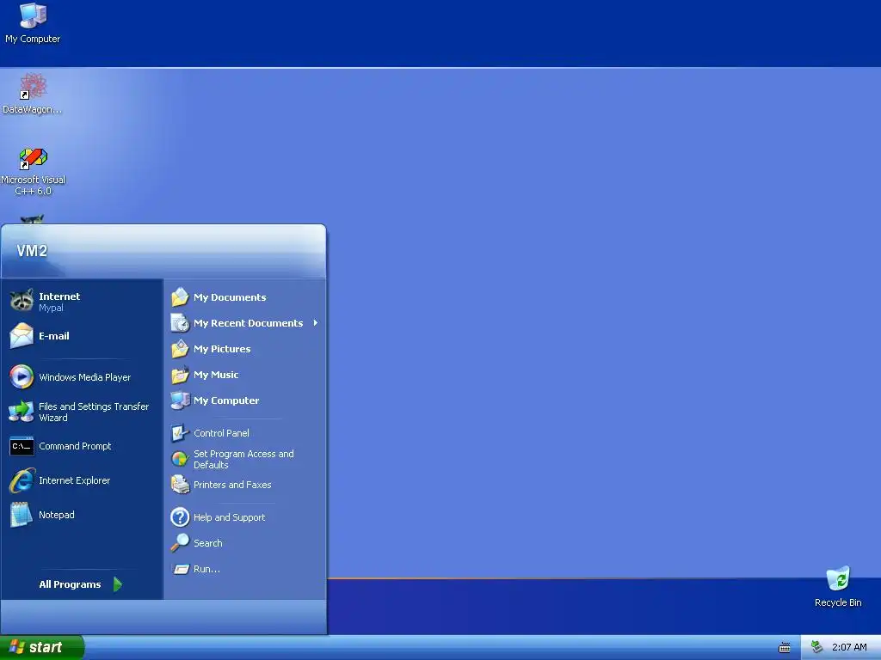
Task: Click the 2:07 AM taskbar clock
Action: click(x=849, y=647)
